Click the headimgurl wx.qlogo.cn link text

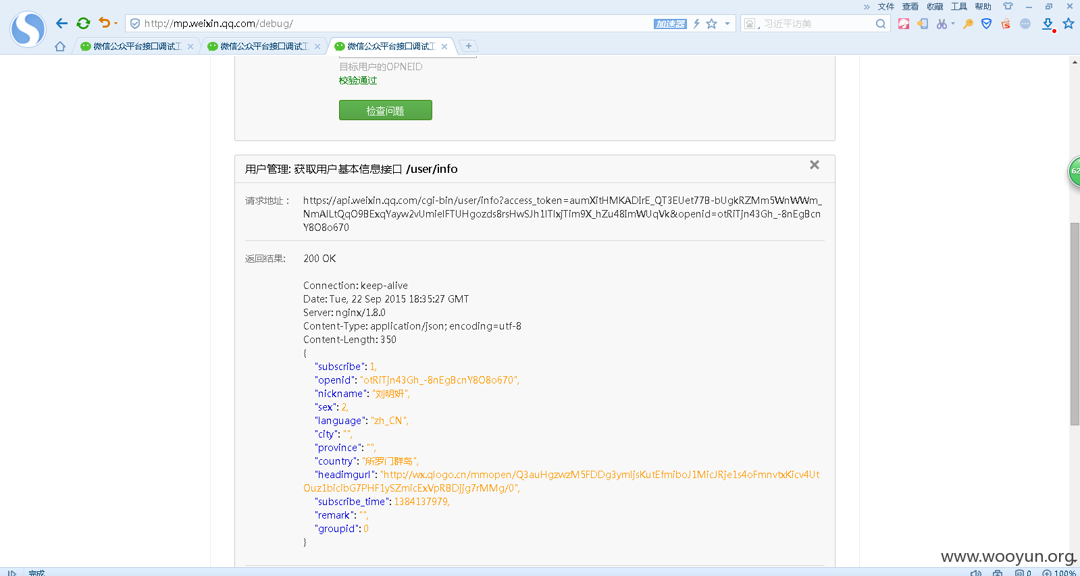[x=561, y=481]
